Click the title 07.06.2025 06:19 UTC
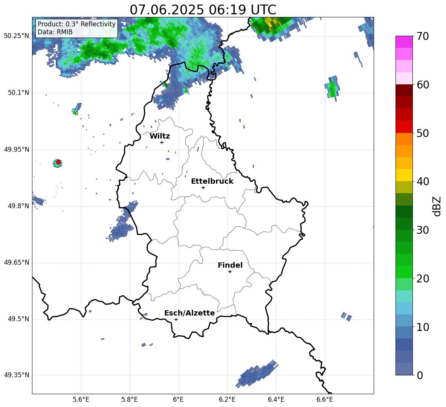This screenshot has height=407, width=446. coord(203,10)
